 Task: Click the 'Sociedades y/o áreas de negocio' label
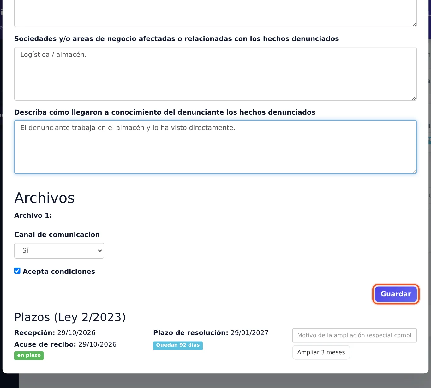coord(177,39)
